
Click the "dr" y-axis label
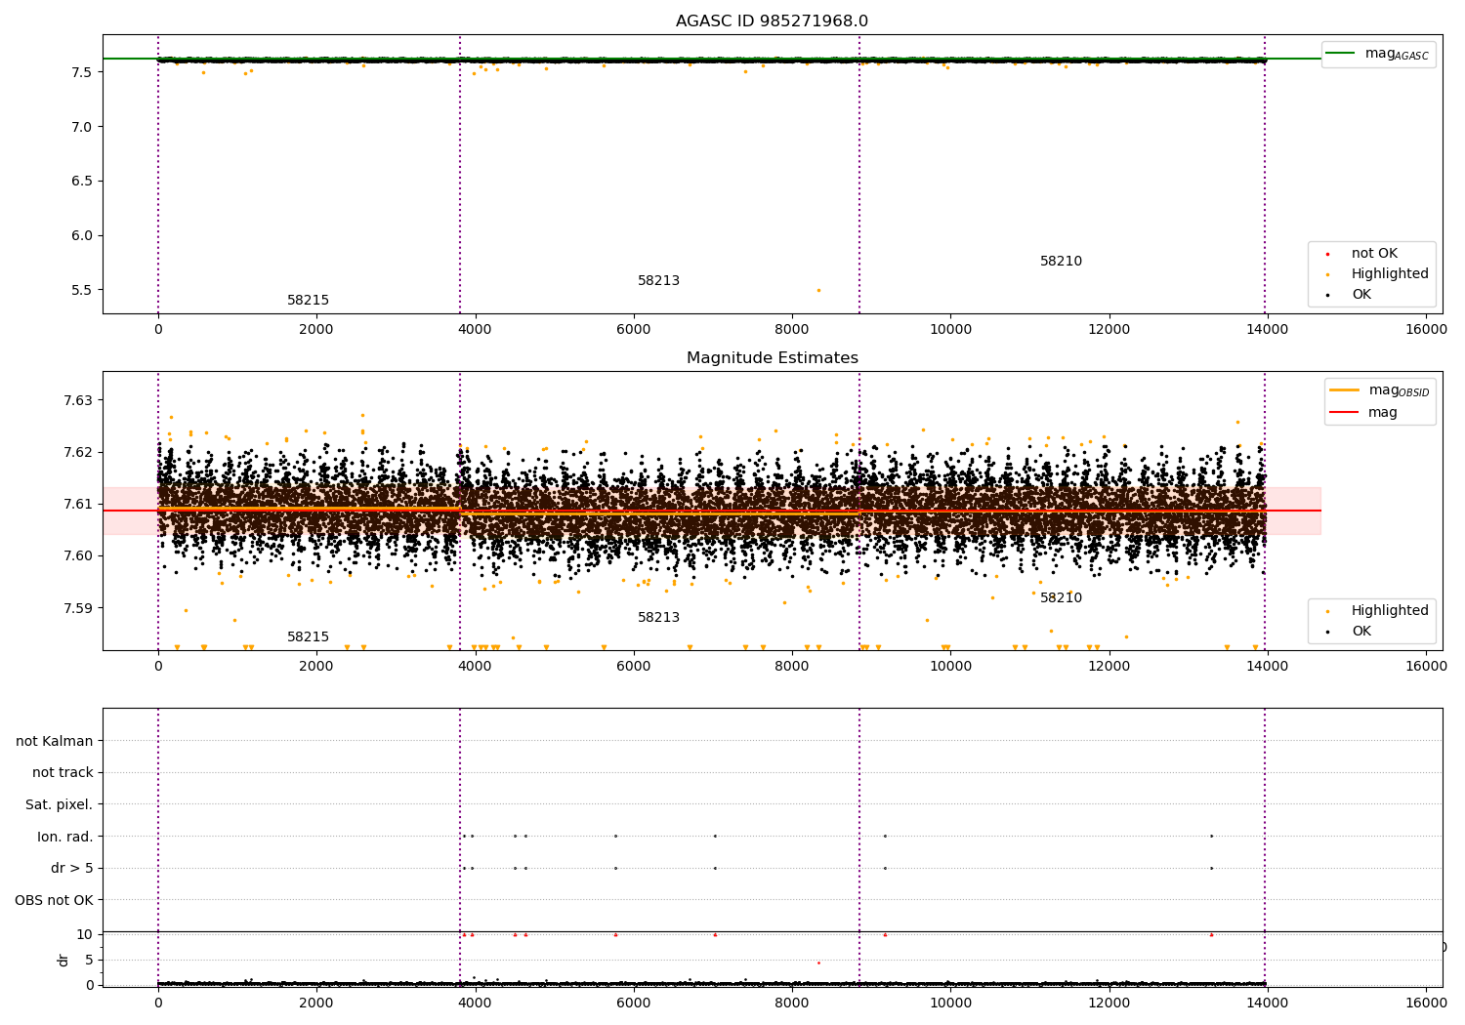pos(63,960)
